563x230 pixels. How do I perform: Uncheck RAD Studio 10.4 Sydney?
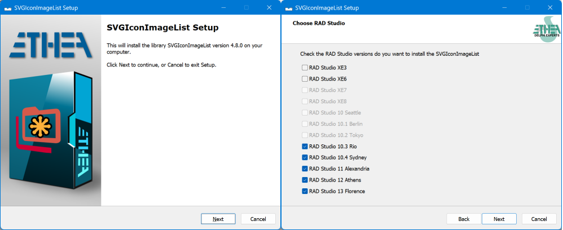[x=305, y=157]
